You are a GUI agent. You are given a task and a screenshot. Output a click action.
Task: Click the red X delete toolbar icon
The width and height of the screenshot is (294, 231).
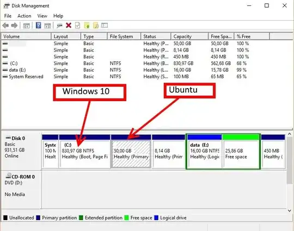click(x=69, y=25)
